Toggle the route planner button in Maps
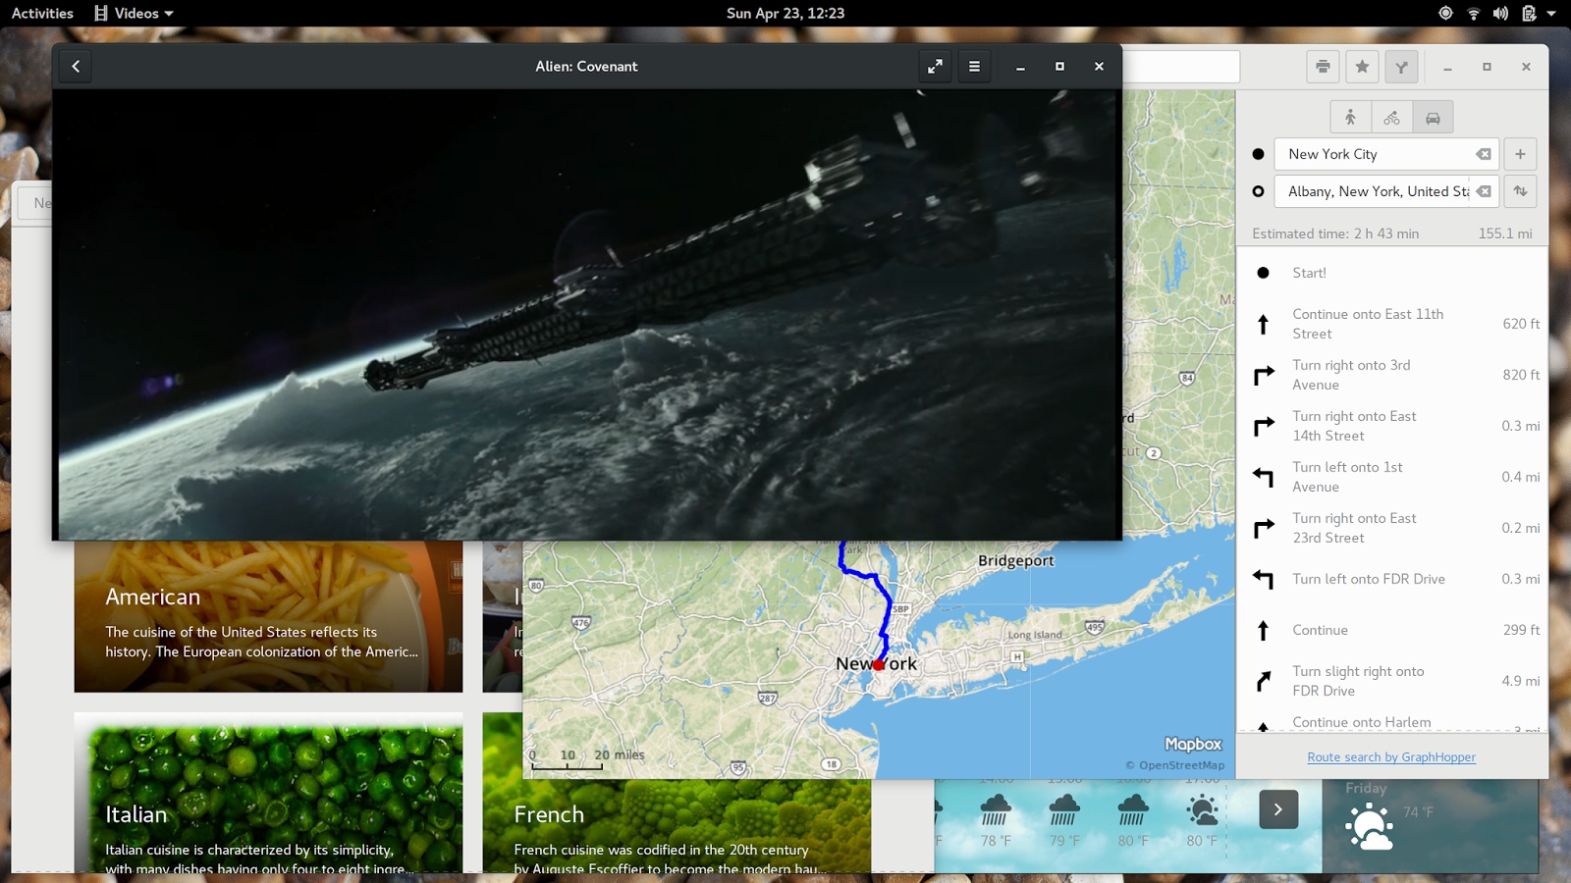Image resolution: width=1571 pixels, height=883 pixels. (x=1401, y=67)
